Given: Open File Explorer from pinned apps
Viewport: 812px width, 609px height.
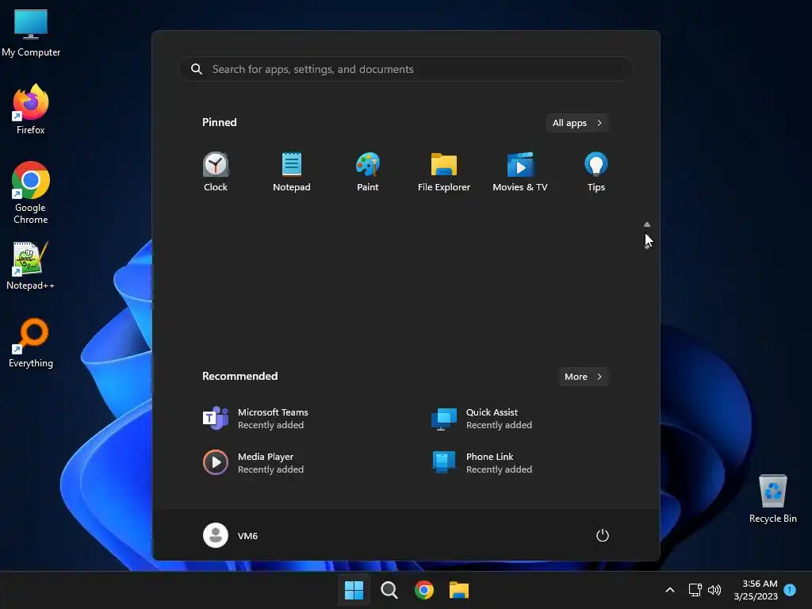Looking at the screenshot, I should [x=444, y=172].
